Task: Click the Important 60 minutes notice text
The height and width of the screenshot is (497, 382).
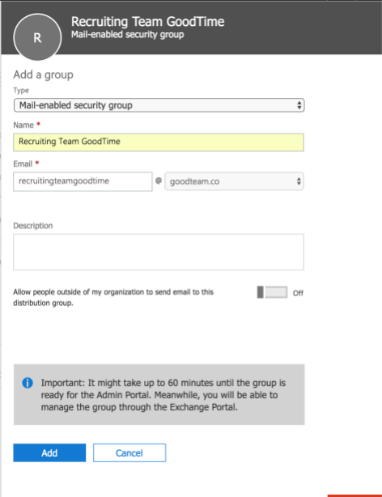Action: 163,395
